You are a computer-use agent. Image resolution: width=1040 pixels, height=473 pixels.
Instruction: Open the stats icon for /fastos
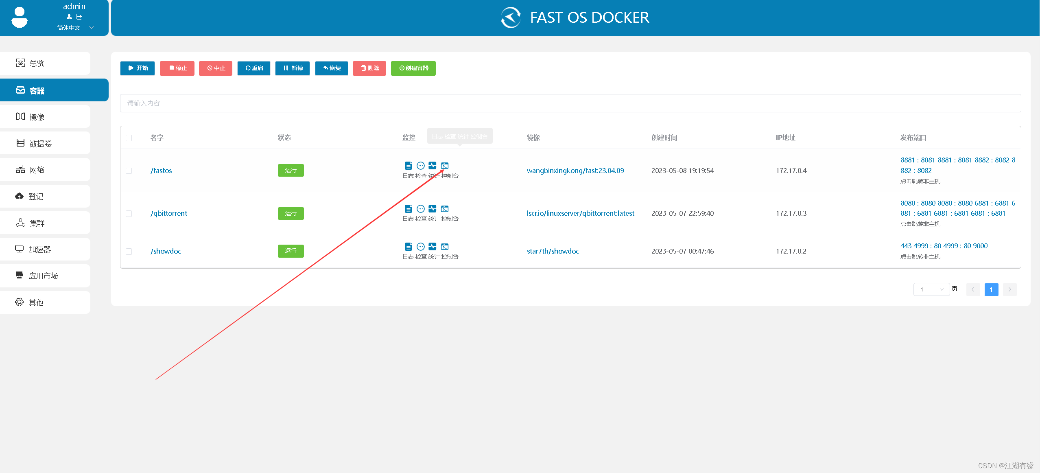point(433,166)
